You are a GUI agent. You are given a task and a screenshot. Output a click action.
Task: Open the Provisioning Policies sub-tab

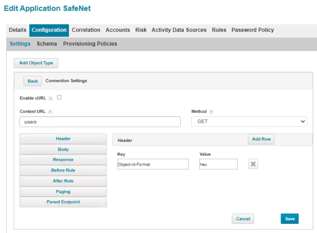(x=90, y=44)
